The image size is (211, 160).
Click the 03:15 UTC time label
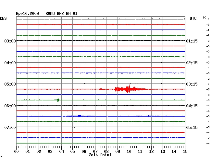192,84
